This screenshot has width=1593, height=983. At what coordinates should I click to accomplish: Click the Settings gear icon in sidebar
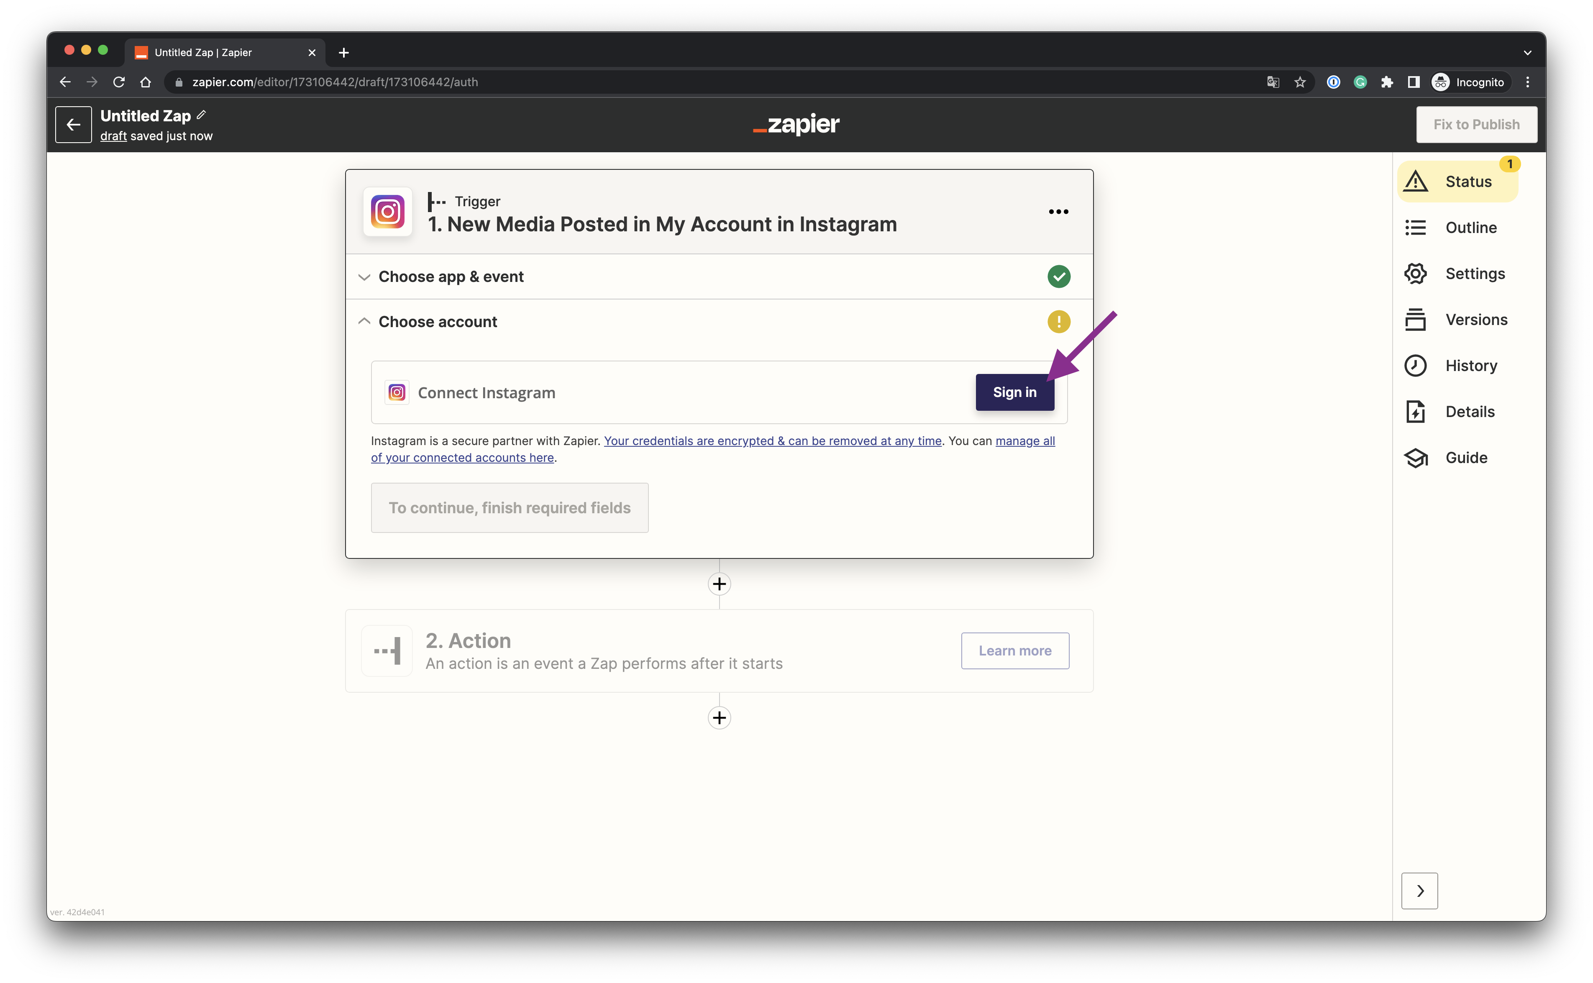(x=1416, y=274)
